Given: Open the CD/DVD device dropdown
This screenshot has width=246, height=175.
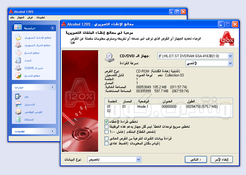Looking at the screenshot, I should coord(230,56).
